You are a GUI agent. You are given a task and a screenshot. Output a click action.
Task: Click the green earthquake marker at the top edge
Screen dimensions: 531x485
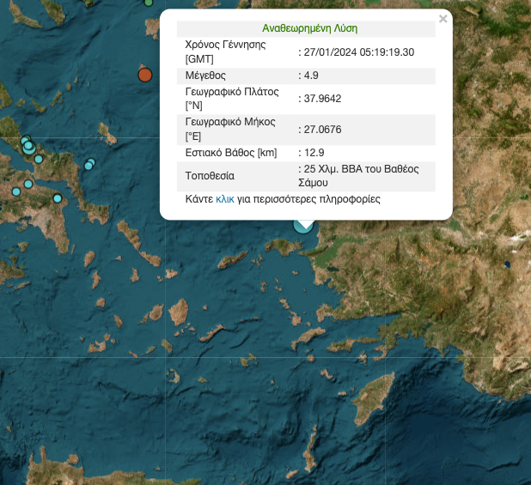point(149,3)
